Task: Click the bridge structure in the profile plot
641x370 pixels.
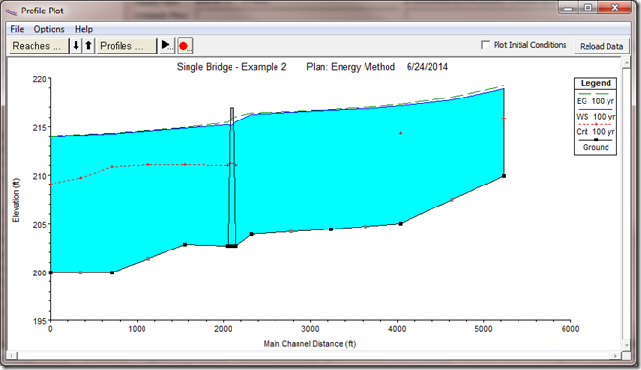Action: point(232,176)
